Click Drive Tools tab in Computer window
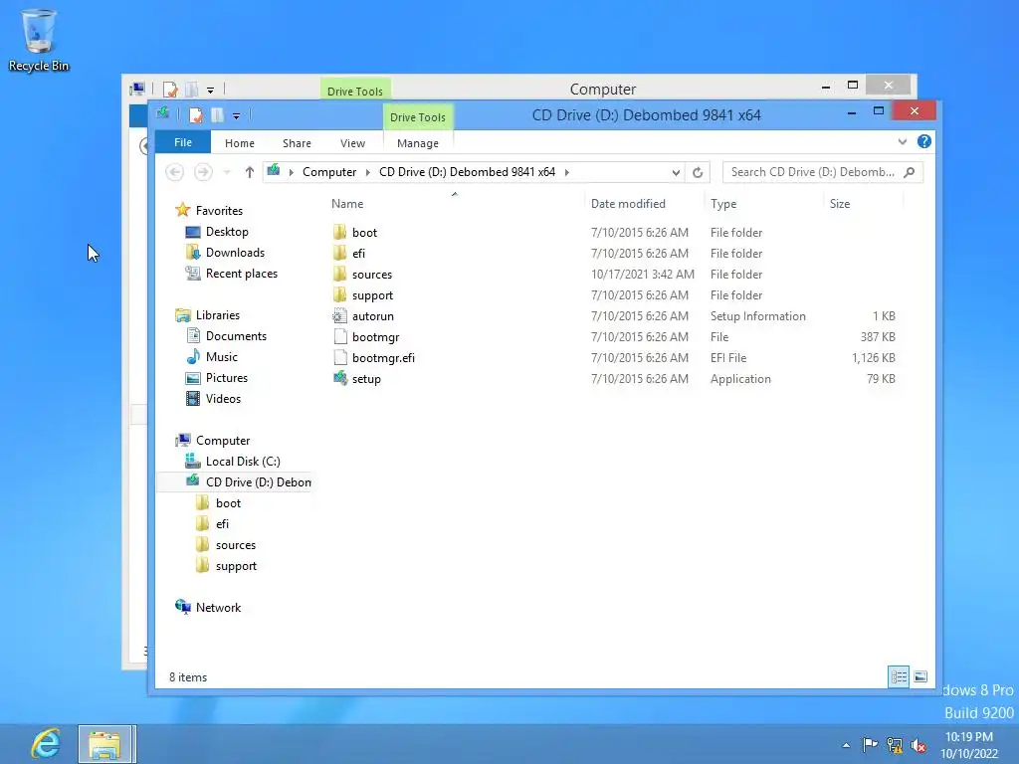This screenshot has width=1019, height=764. click(x=355, y=91)
